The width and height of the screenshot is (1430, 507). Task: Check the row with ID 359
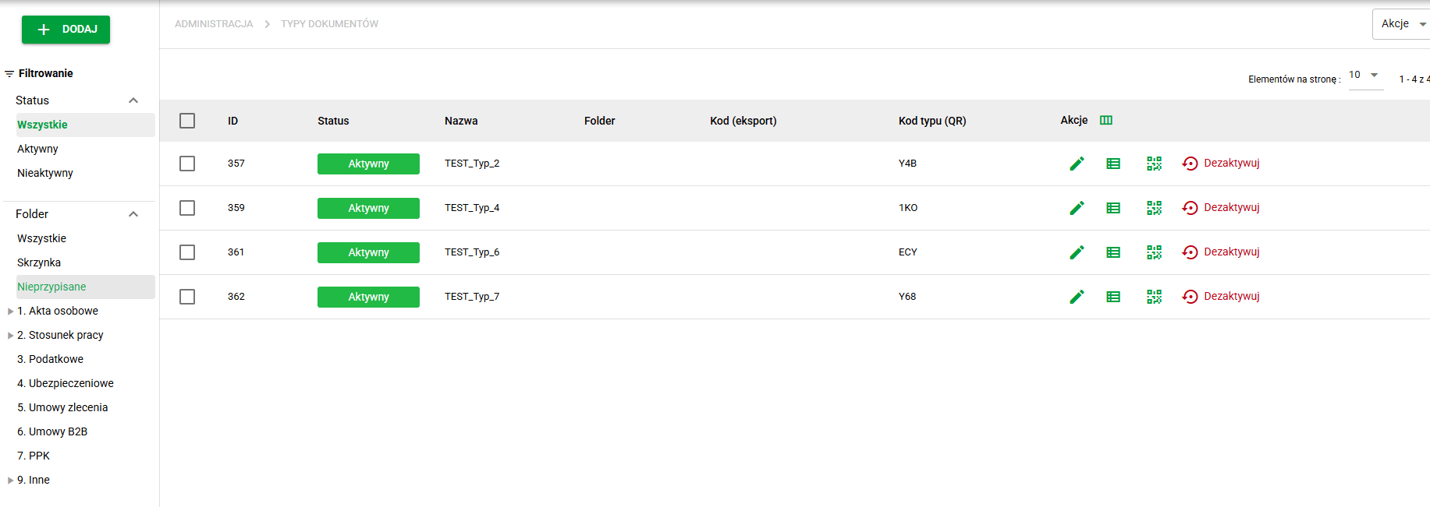[187, 208]
